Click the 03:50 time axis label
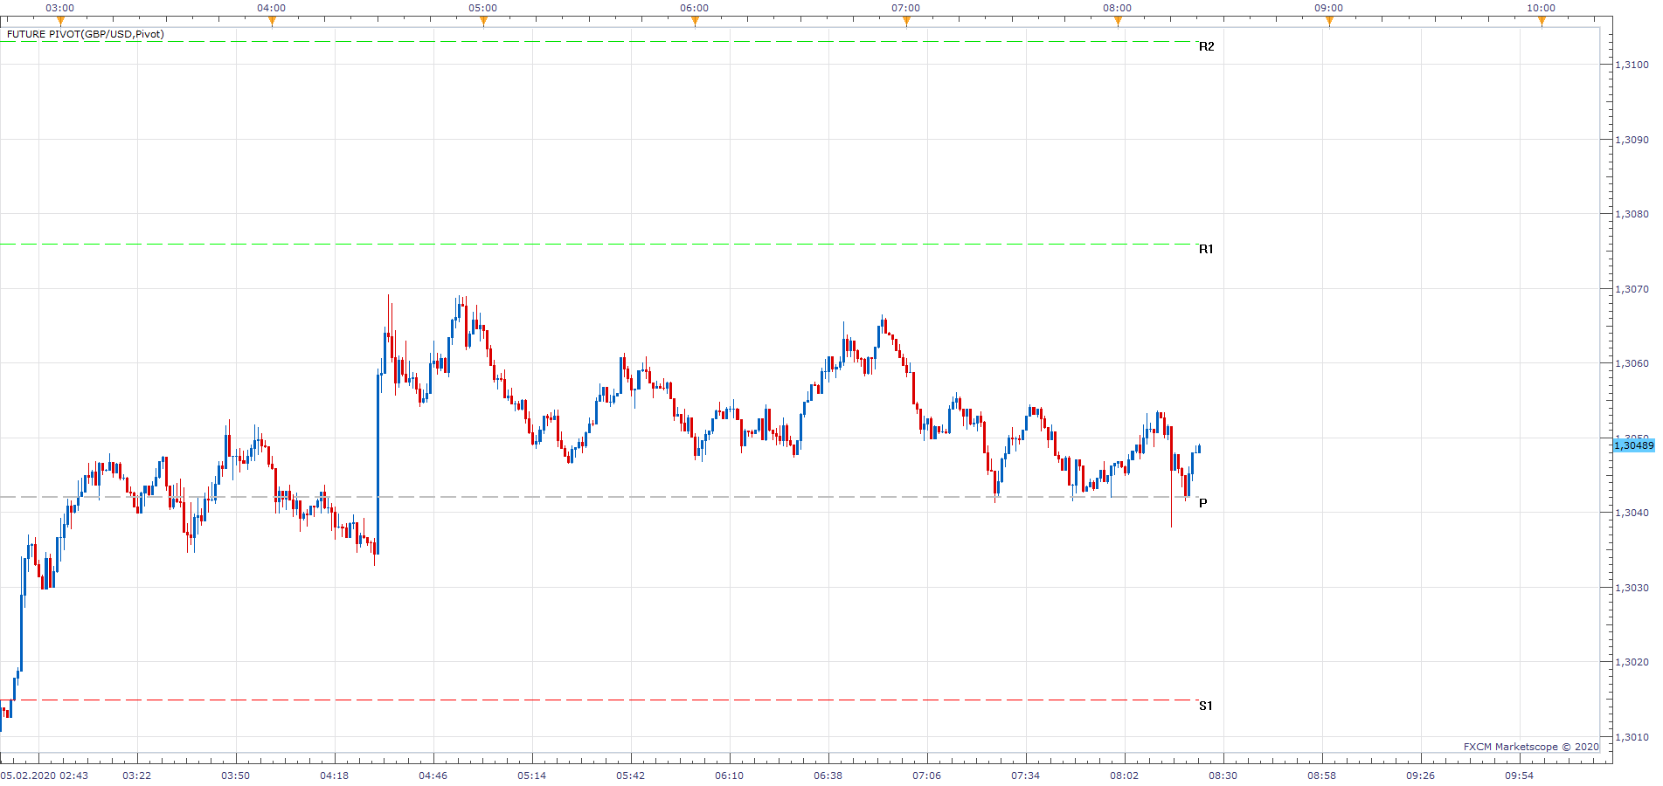The width and height of the screenshot is (1663, 786). point(236,776)
